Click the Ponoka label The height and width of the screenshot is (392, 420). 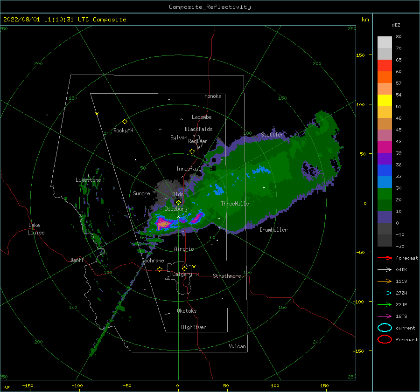point(213,96)
